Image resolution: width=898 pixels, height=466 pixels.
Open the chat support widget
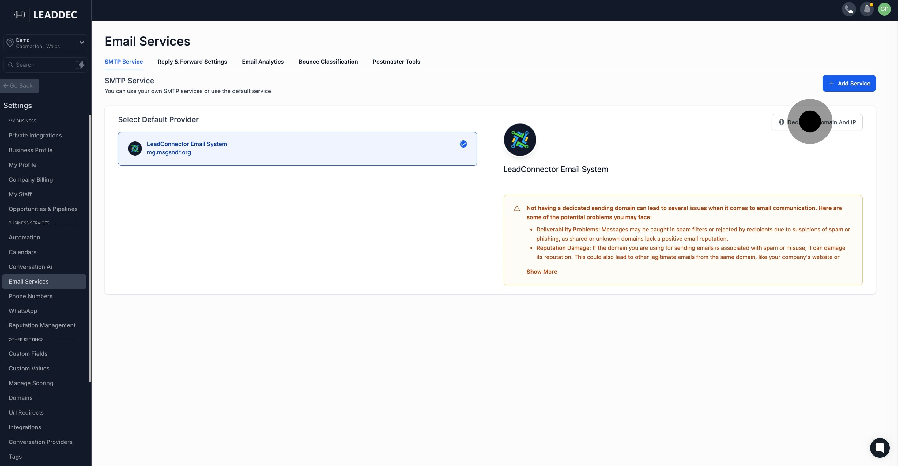880,448
